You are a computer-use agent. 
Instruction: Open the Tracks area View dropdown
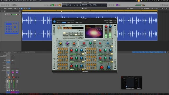click(16, 9)
